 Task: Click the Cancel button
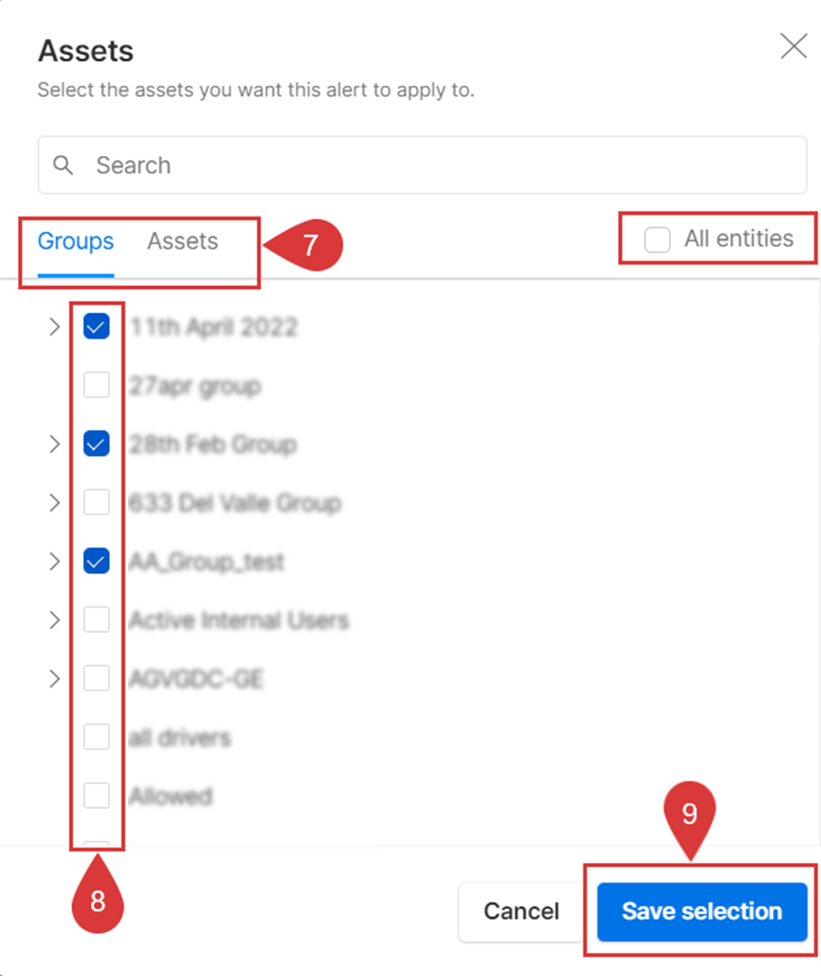(522, 911)
